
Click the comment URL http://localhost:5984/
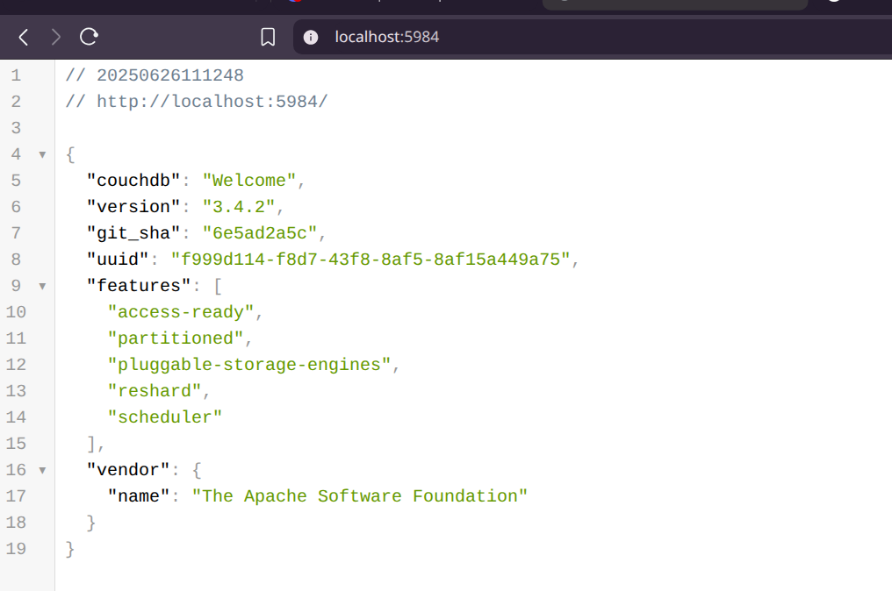[x=212, y=101]
